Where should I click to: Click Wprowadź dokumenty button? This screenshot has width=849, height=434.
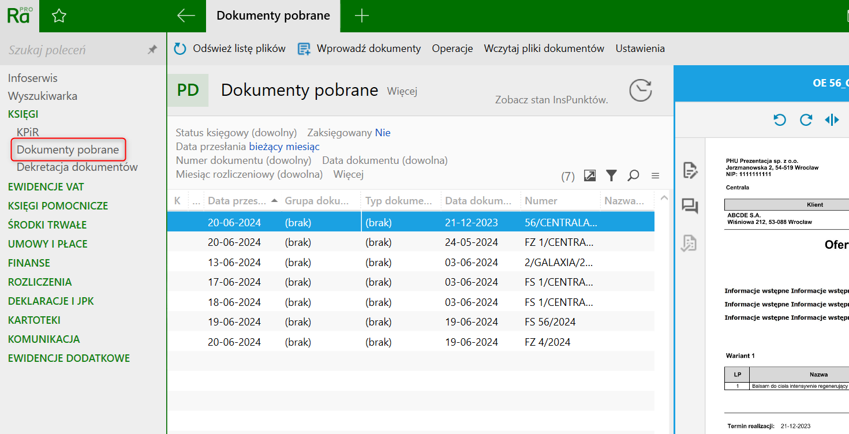tap(360, 48)
